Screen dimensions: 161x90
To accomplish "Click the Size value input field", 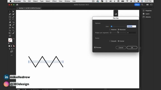I will coord(131,26).
